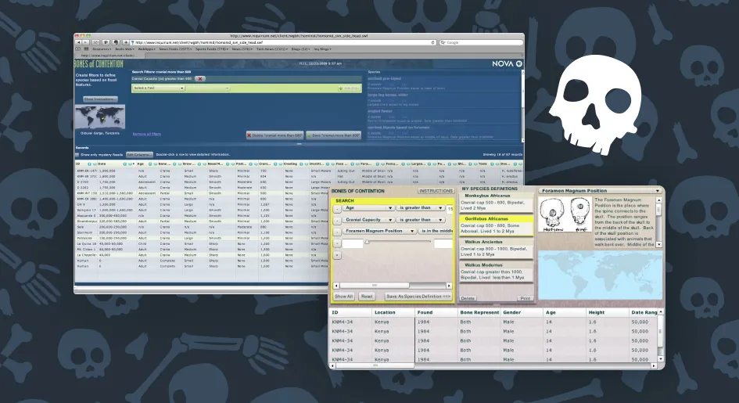Viewport: 739px width, 403px height.
Task: Open the 'News Feeds' bookmarks menu
Action: point(175,49)
